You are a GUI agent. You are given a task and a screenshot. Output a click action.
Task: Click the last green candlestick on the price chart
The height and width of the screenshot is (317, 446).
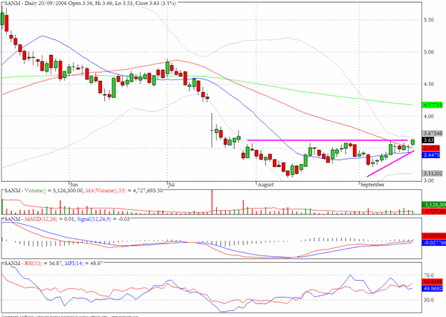[x=413, y=142]
